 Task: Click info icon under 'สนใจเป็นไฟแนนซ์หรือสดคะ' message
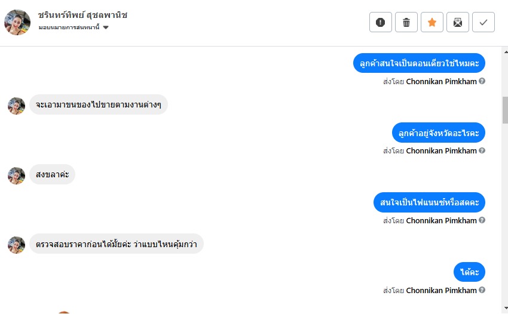pyautogui.click(x=482, y=221)
